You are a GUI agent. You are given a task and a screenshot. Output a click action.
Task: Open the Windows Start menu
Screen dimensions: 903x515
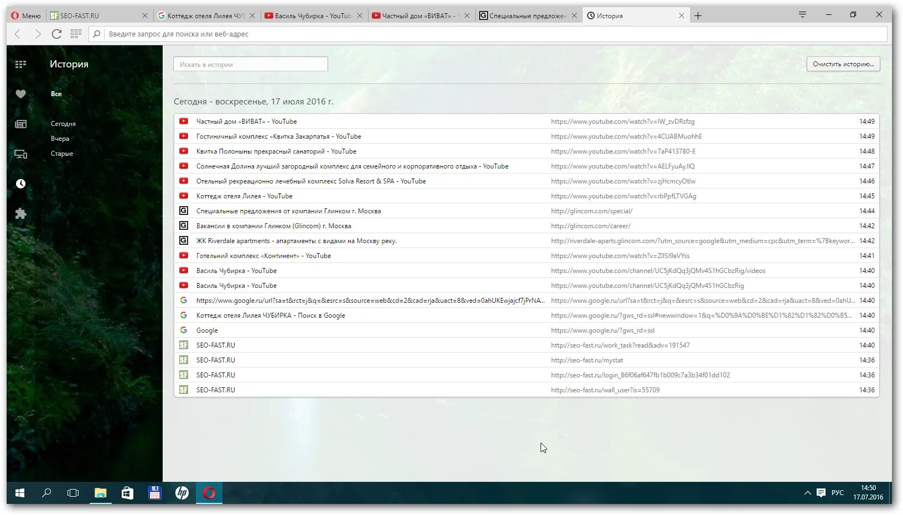tap(20, 493)
